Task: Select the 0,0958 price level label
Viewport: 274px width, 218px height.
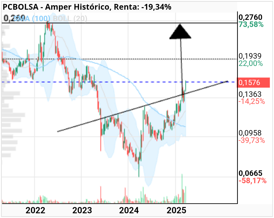Action: click(250, 133)
